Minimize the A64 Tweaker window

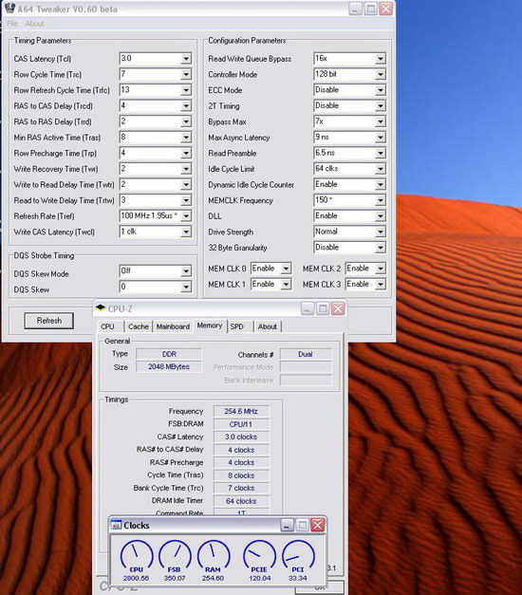click(355, 9)
